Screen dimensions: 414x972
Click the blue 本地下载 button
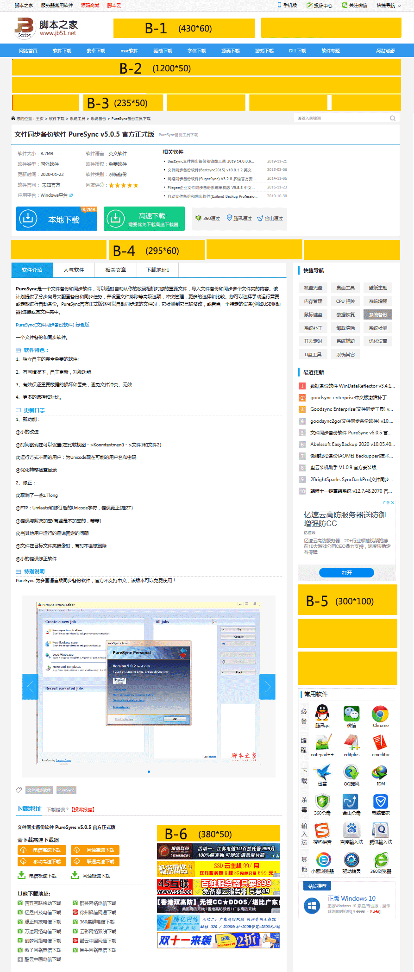click(56, 219)
